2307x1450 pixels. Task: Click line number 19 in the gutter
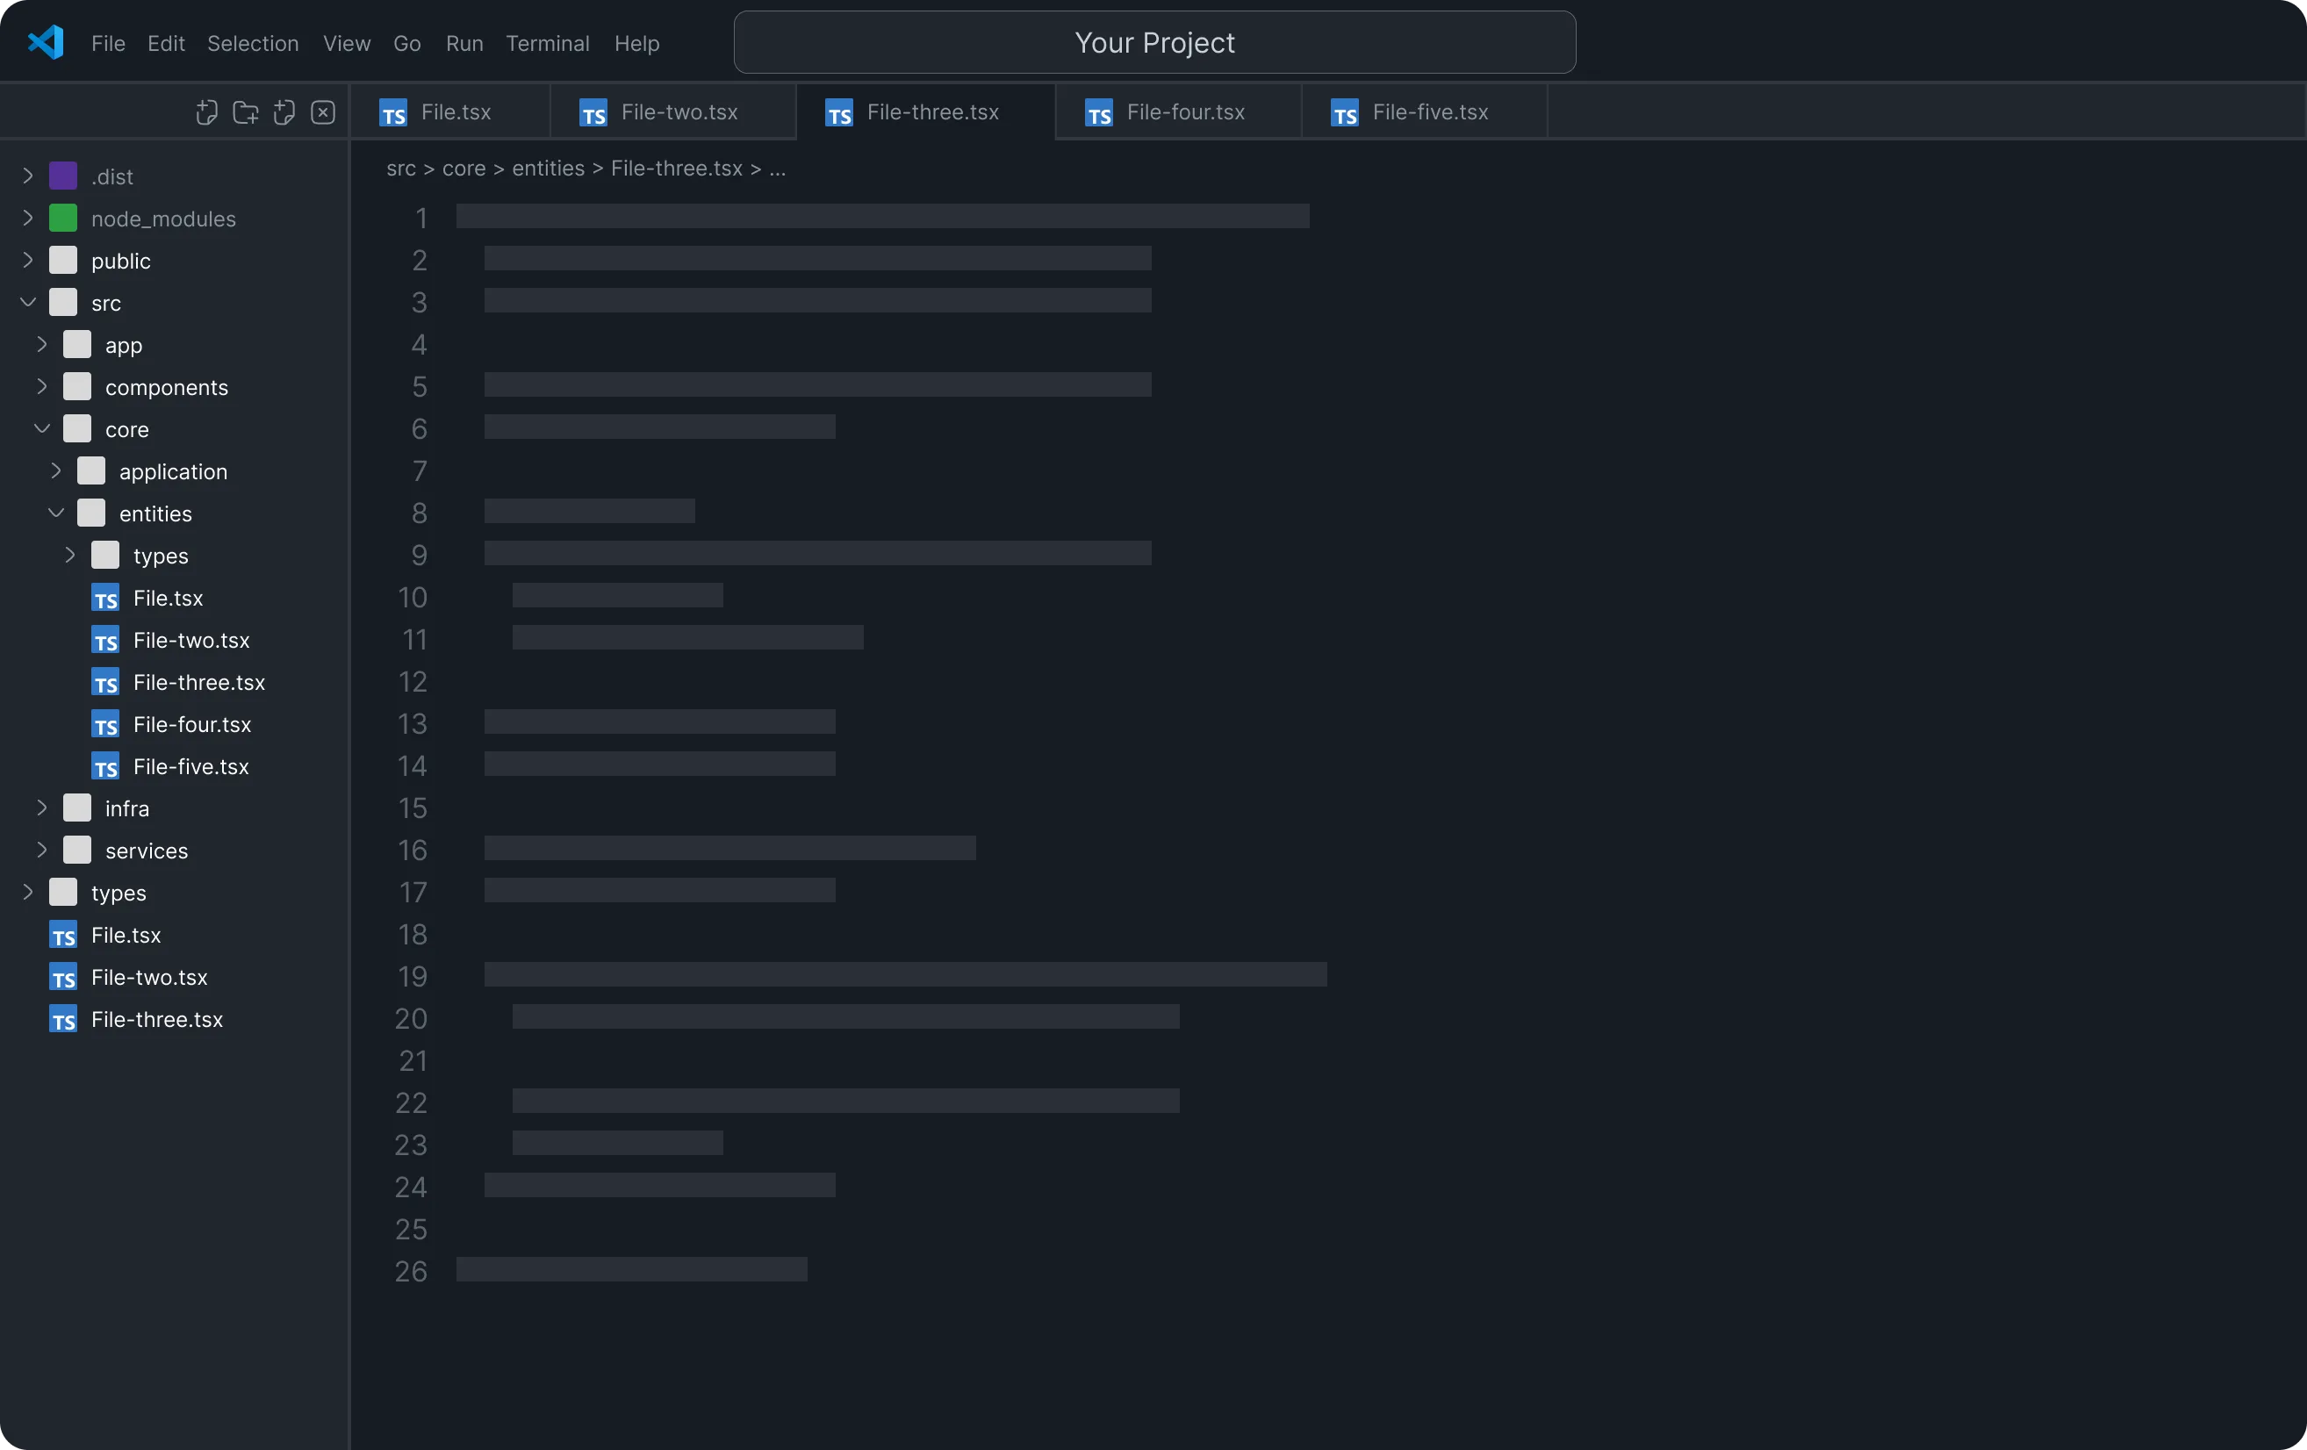coord(412,976)
